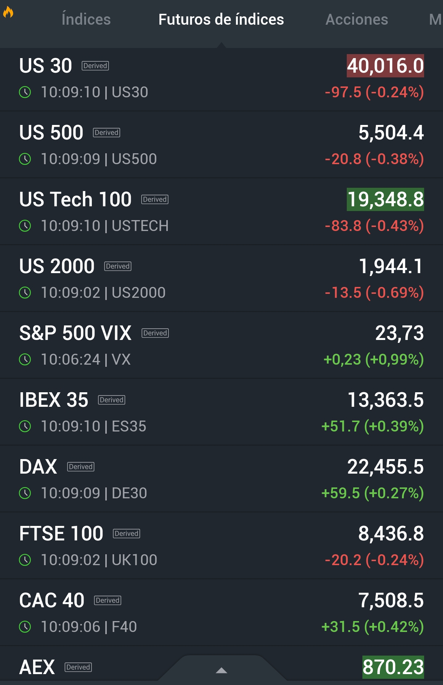Click the Derived badge next to DAX
The image size is (443, 685).
tap(81, 467)
